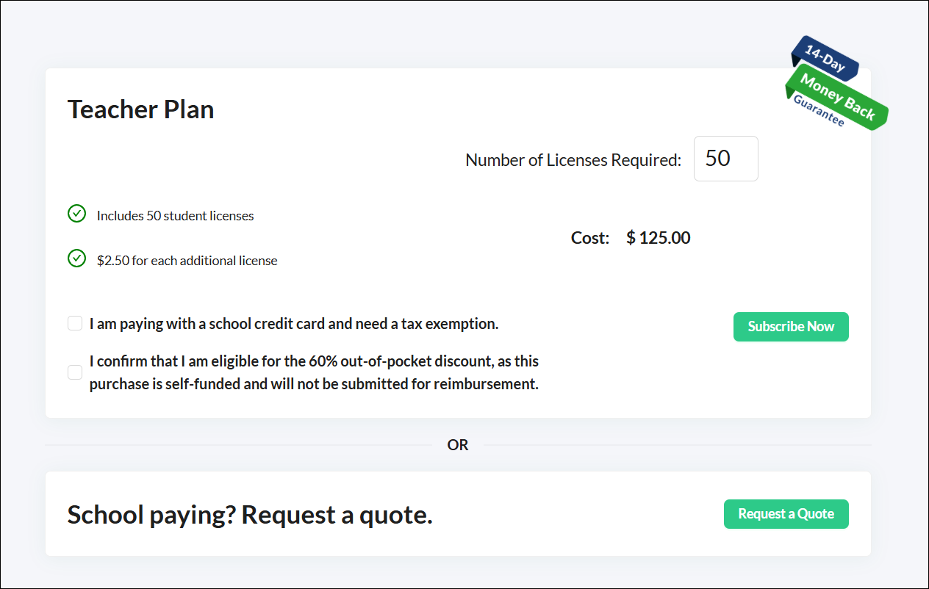
Task: Click the Subscribe Now button
Action: click(x=791, y=327)
